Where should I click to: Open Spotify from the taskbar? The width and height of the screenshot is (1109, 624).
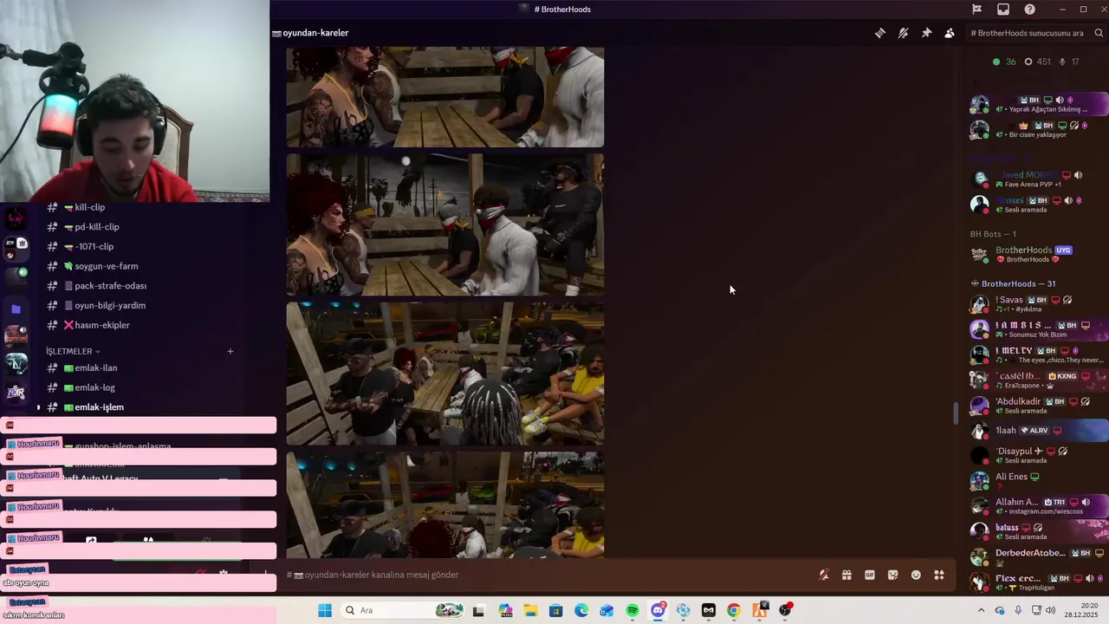pyautogui.click(x=632, y=610)
